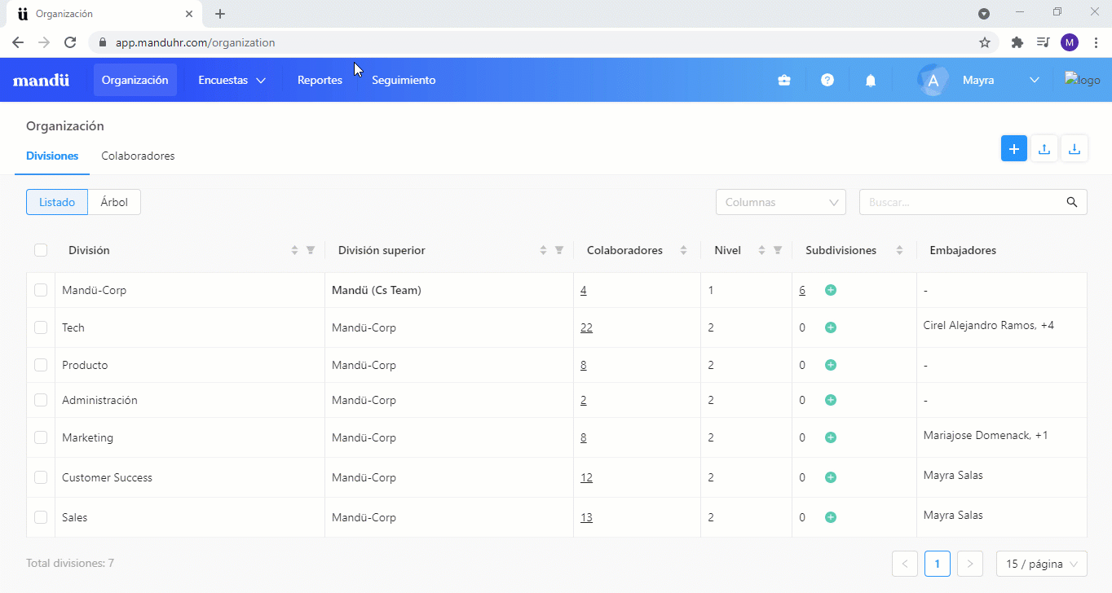Screen dimensions: 1112x593
Task: Open Seguimiento nav item
Action: (404, 80)
